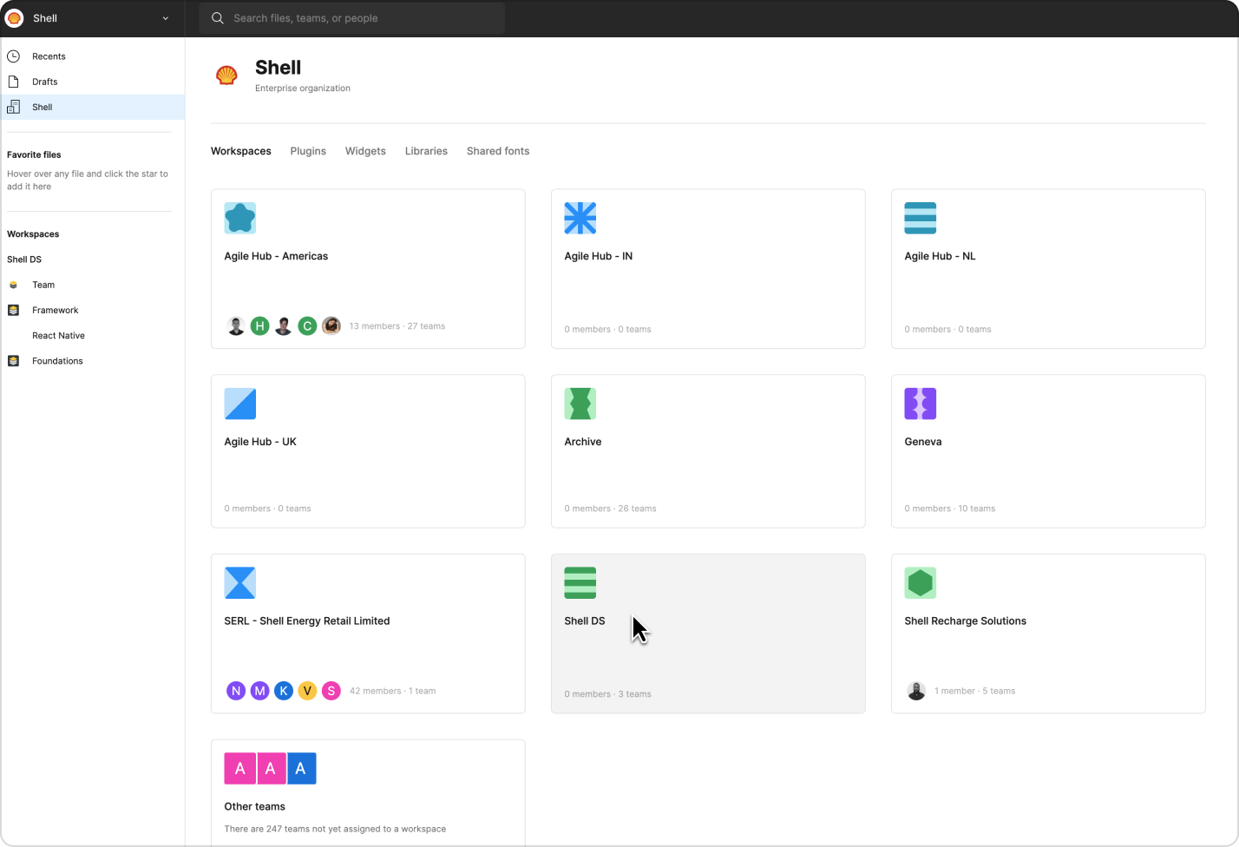This screenshot has height=847, width=1239.
Task: Click the member avatar in Shell Recharge Solutions
Action: pyautogui.click(x=916, y=691)
